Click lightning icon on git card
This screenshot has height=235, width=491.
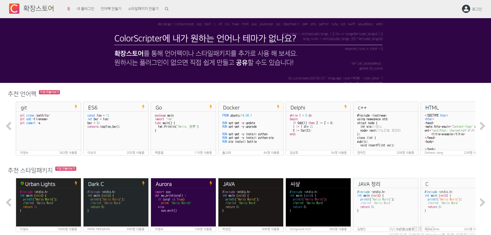(76, 107)
